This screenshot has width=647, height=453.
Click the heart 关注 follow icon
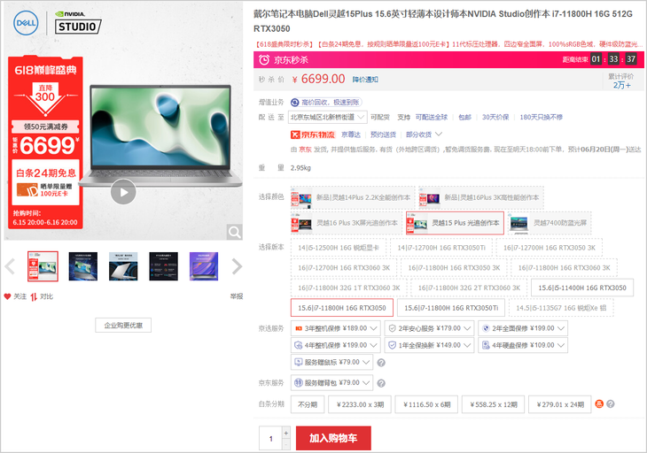tap(8, 296)
